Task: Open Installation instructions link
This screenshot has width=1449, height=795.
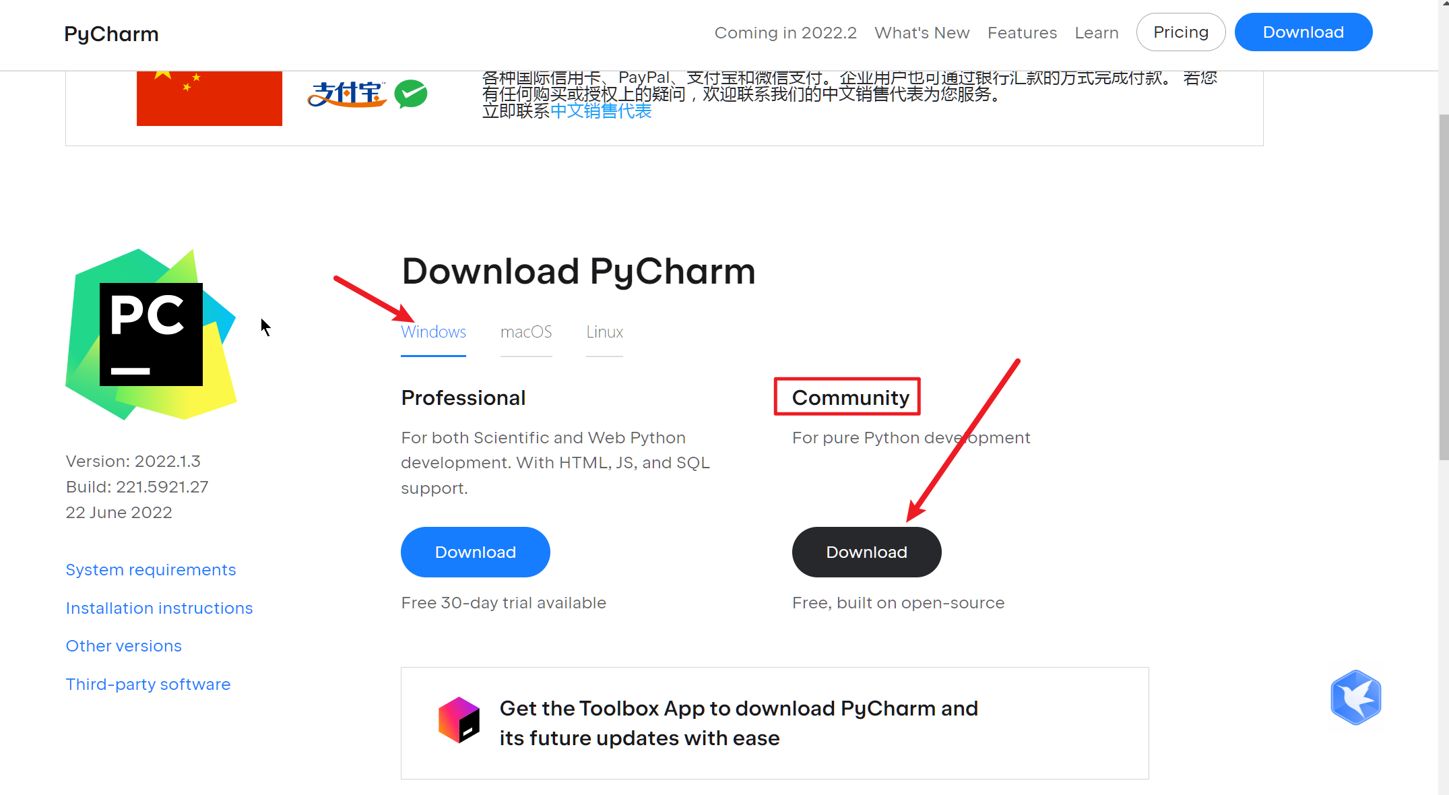Action: coord(158,607)
